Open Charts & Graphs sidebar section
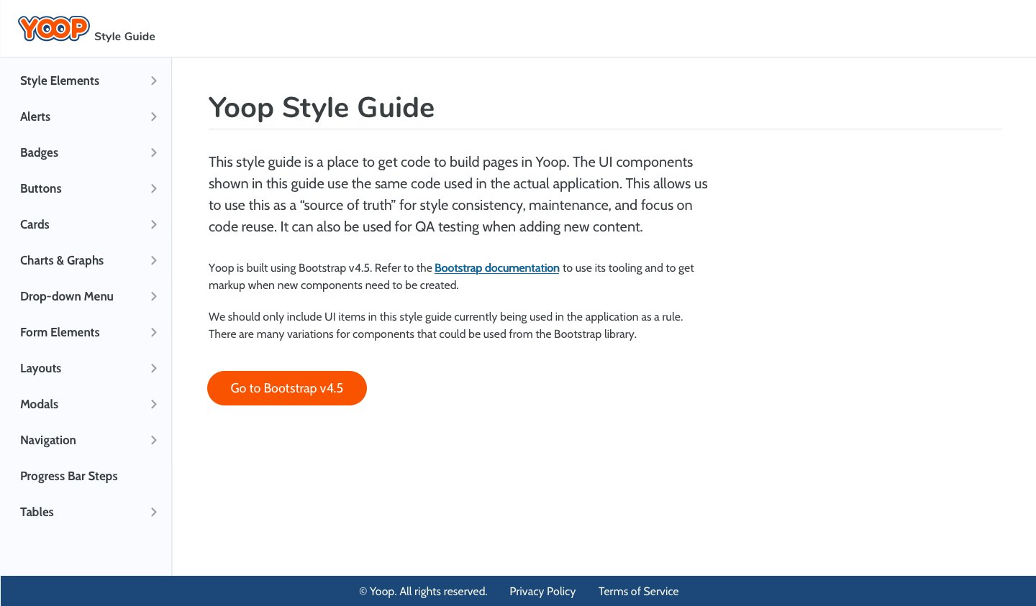 pos(62,260)
